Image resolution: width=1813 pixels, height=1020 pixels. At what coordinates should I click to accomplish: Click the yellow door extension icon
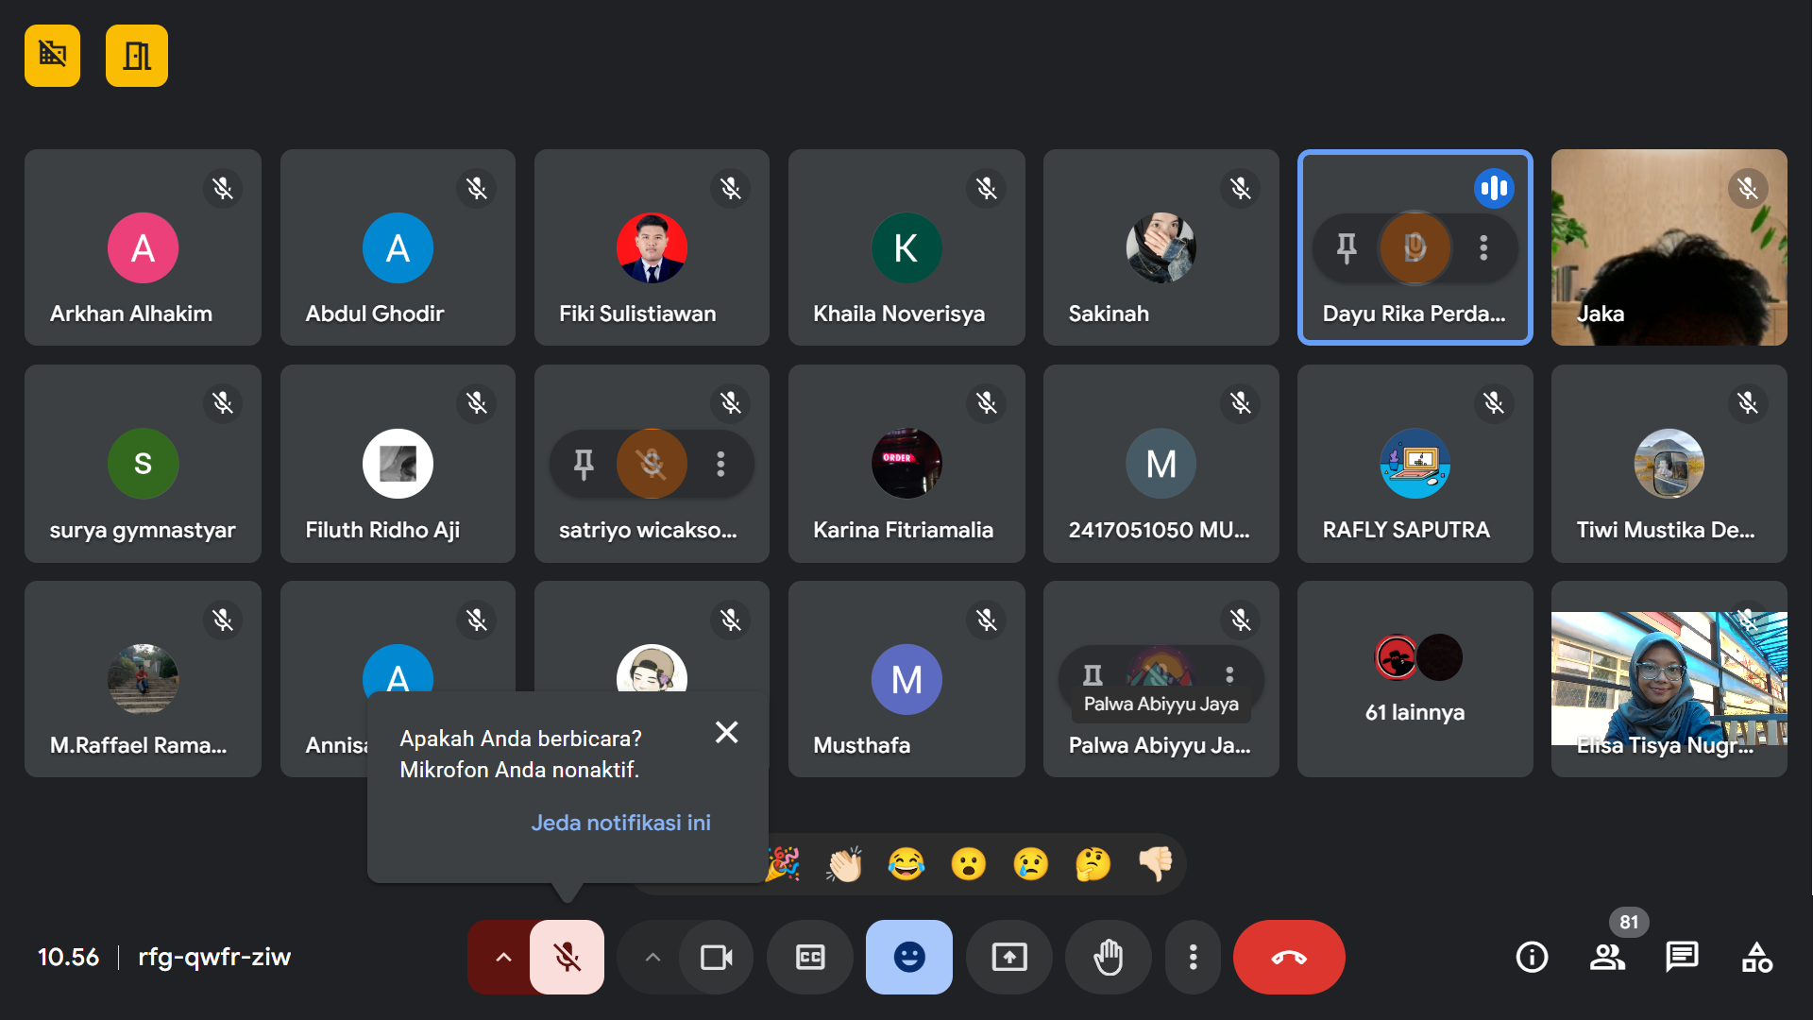coord(137,56)
